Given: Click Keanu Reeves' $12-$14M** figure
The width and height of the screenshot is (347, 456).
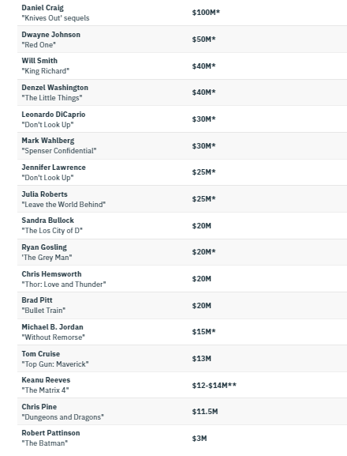Looking at the screenshot, I should [x=215, y=386].
